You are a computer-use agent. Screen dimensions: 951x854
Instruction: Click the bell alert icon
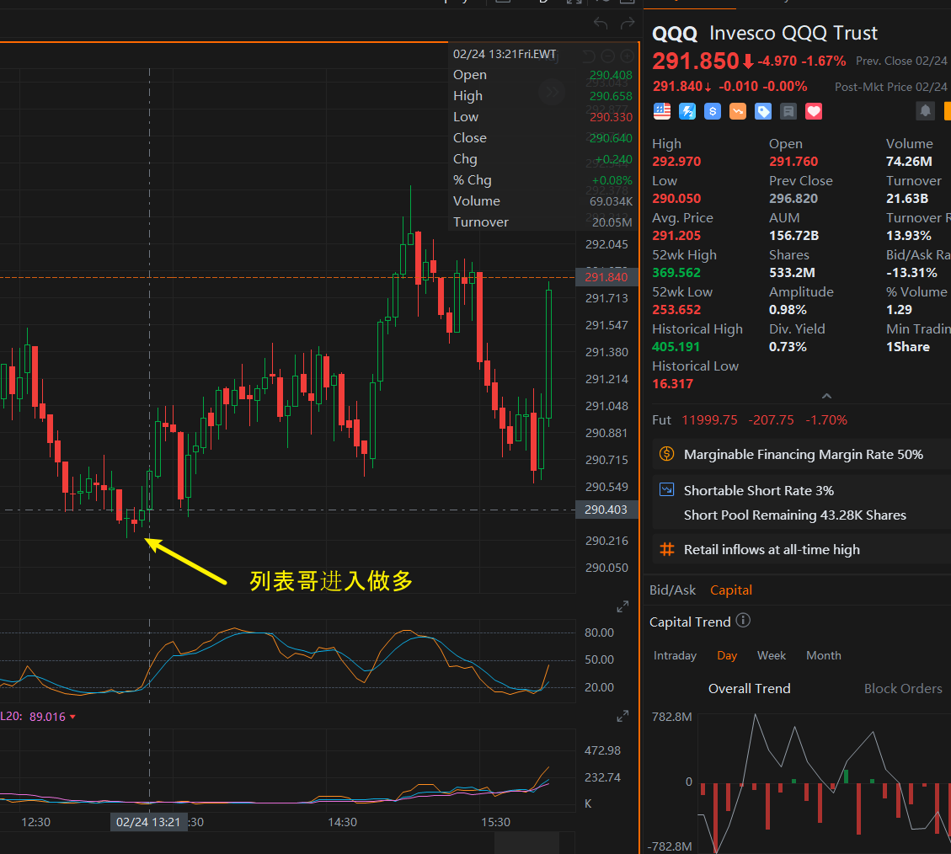click(925, 111)
